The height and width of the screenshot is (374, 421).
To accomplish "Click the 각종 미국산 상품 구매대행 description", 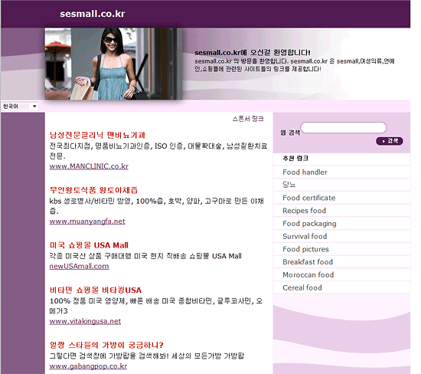I will [145, 256].
